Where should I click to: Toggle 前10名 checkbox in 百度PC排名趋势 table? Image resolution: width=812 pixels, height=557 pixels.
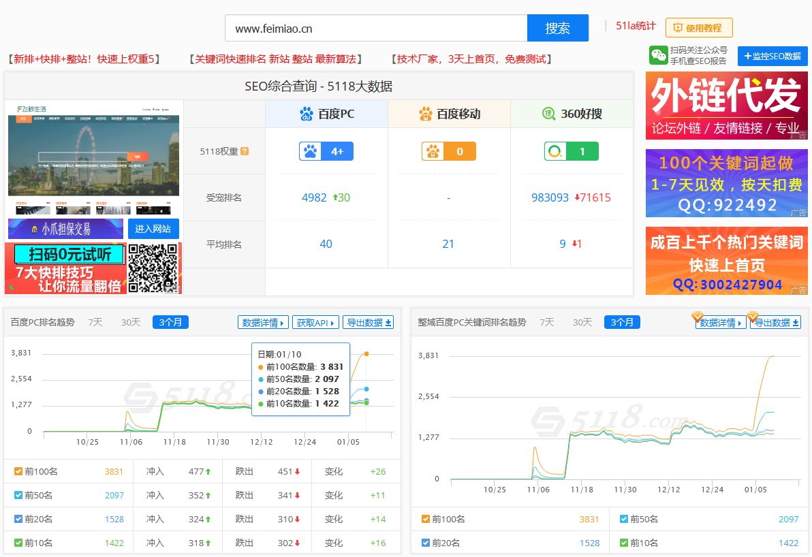pyautogui.click(x=18, y=543)
